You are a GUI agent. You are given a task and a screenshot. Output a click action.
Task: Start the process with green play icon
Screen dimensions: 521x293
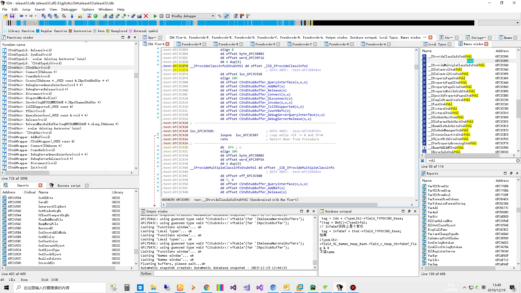(x=155, y=16)
